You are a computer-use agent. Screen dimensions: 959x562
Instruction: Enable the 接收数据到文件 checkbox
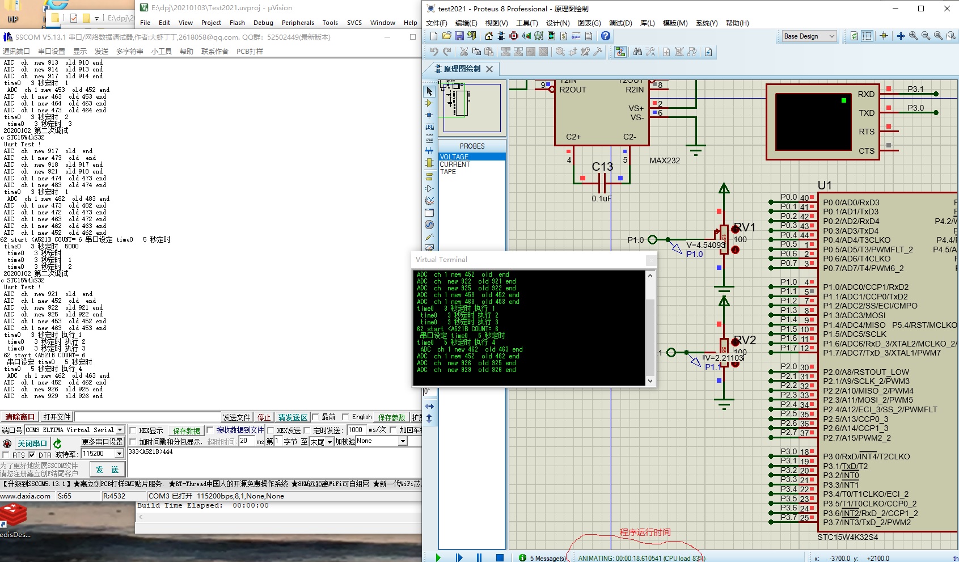(x=210, y=430)
